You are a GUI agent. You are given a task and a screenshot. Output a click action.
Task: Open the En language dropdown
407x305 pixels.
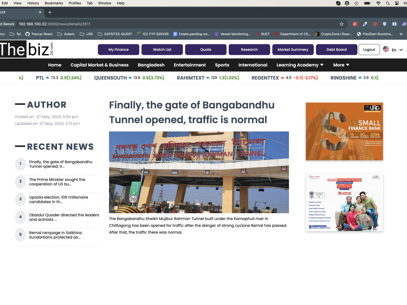(x=397, y=50)
